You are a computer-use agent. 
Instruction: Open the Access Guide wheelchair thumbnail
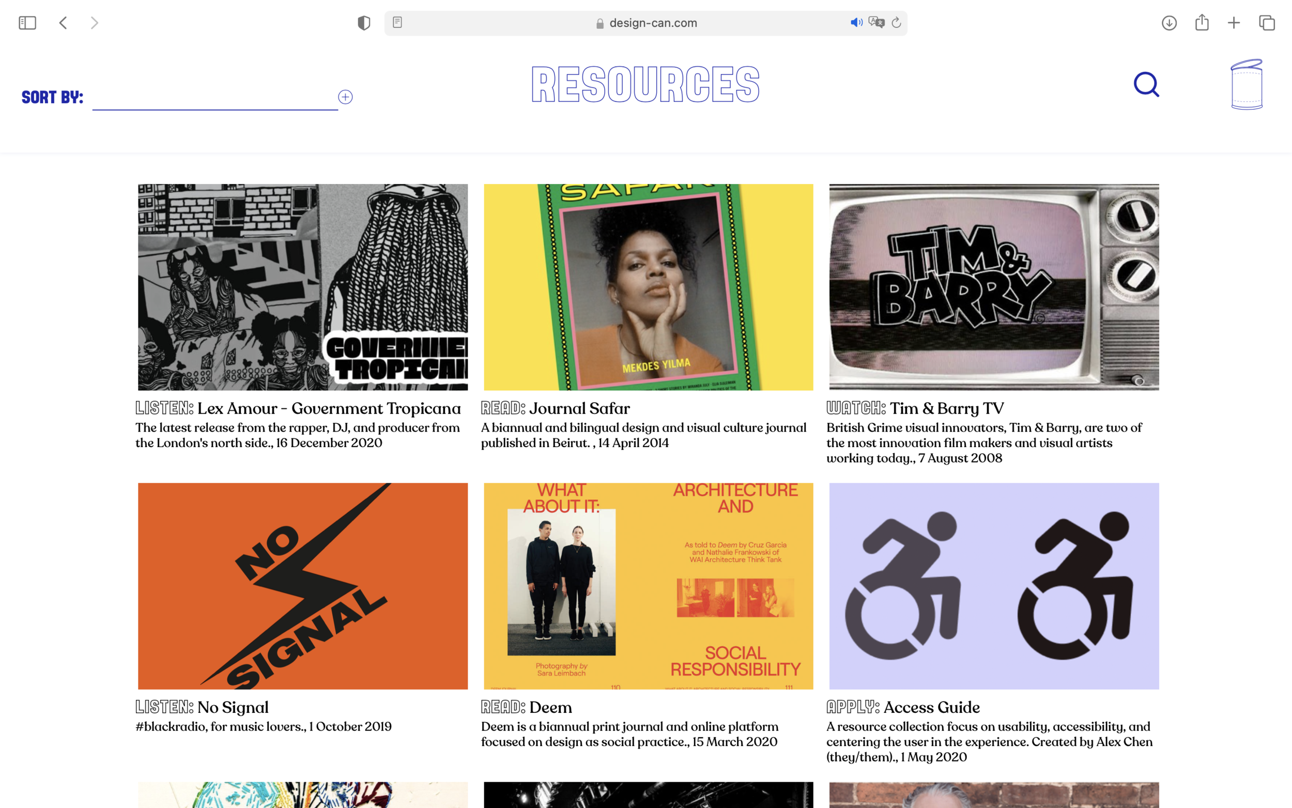994,586
